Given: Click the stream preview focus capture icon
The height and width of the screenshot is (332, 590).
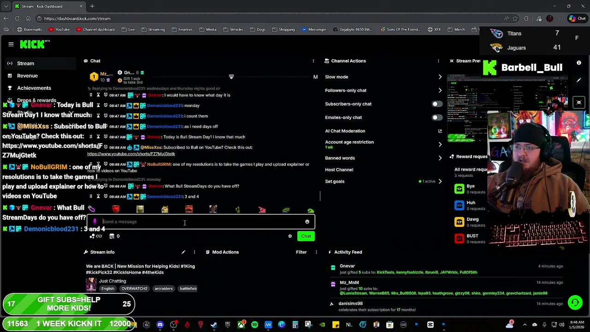Looking at the screenshot, I should click(579, 102).
